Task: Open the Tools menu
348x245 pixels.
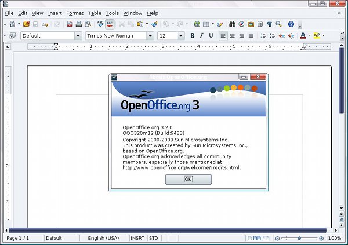Action: click(x=112, y=13)
